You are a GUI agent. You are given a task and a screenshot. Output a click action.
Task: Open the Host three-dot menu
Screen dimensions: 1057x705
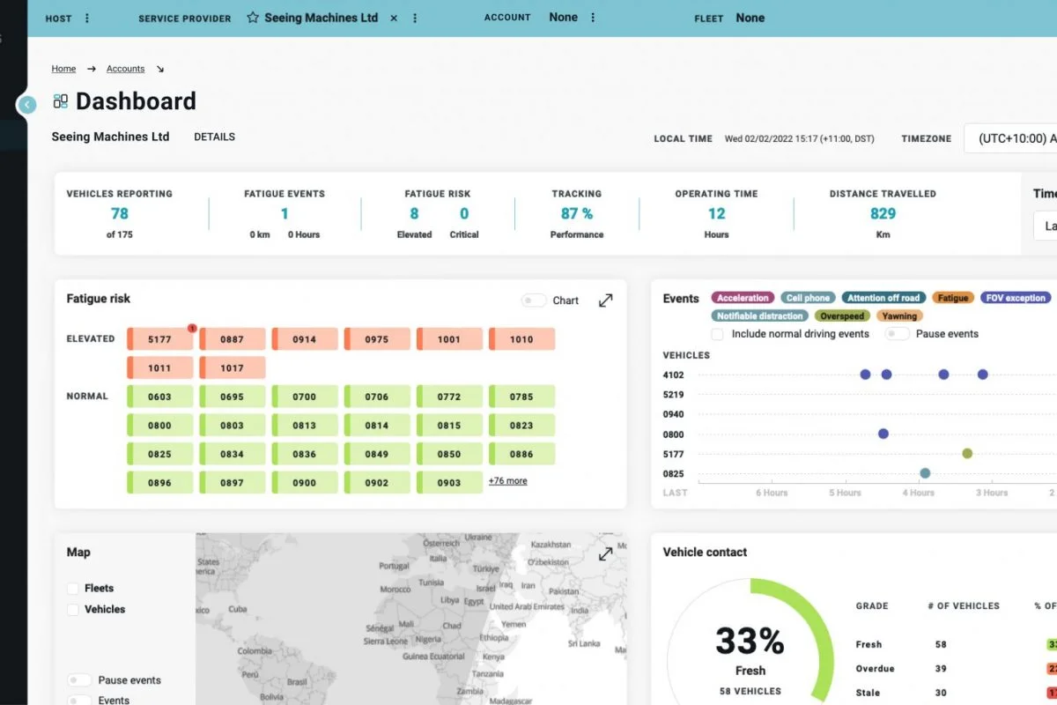pos(86,19)
